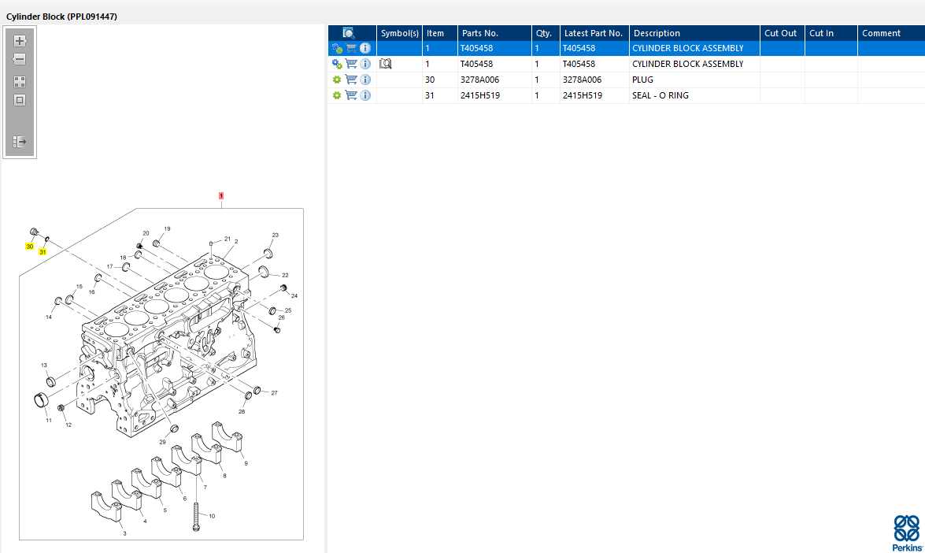Add the selected highlighted T405458 row to cart
This screenshot has height=553, width=925.
point(351,48)
